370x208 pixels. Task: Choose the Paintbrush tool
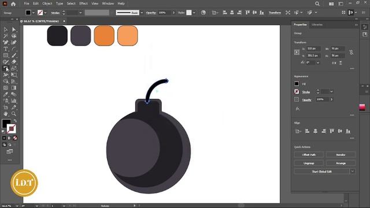click(x=14, y=55)
